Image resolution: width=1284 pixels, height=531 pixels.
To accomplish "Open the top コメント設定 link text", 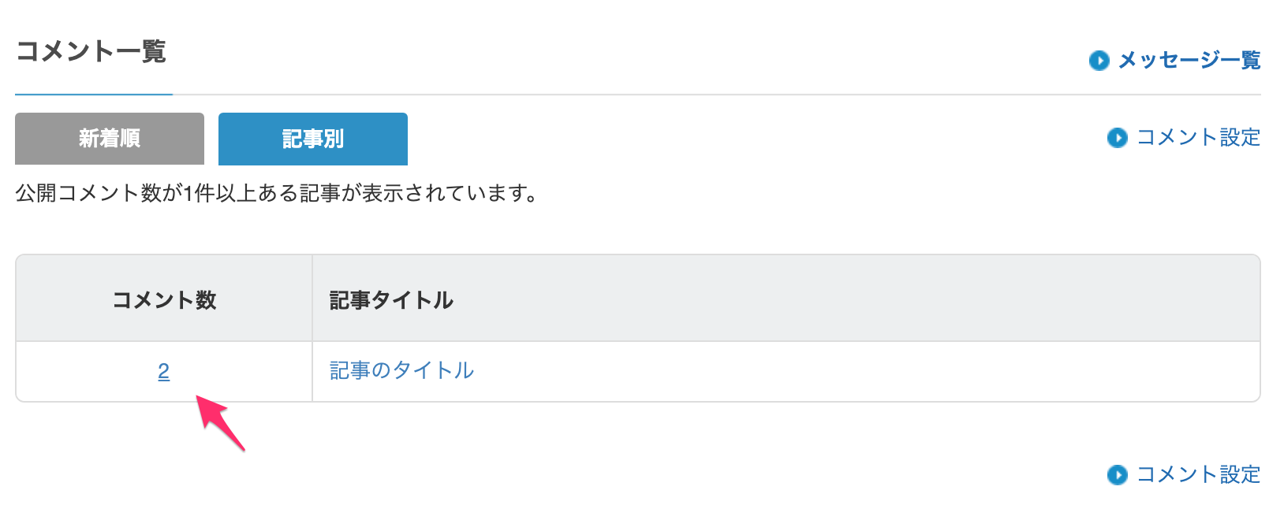I will click(x=1198, y=138).
